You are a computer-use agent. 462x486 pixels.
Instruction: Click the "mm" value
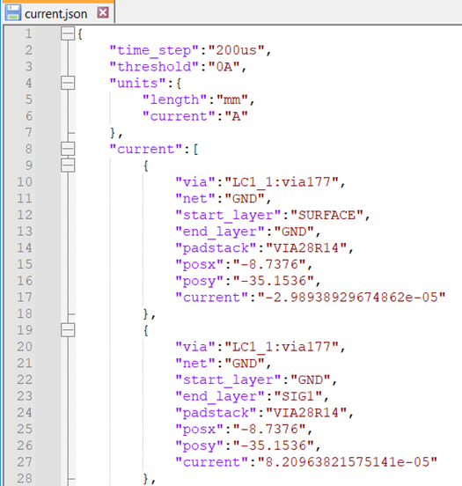pos(232,99)
